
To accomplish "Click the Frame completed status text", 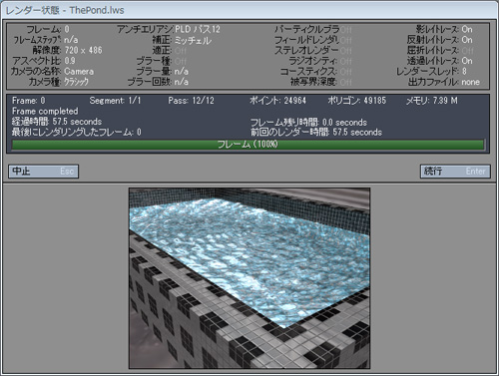I will point(45,111).
